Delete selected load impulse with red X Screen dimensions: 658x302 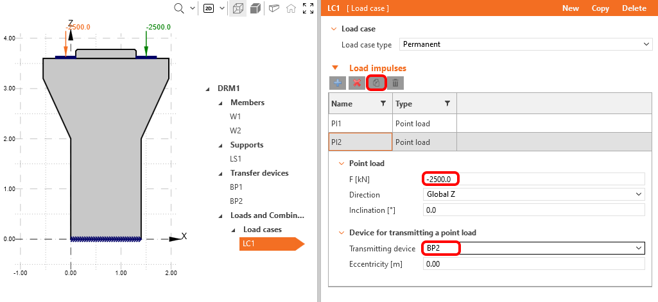(357, 83)
